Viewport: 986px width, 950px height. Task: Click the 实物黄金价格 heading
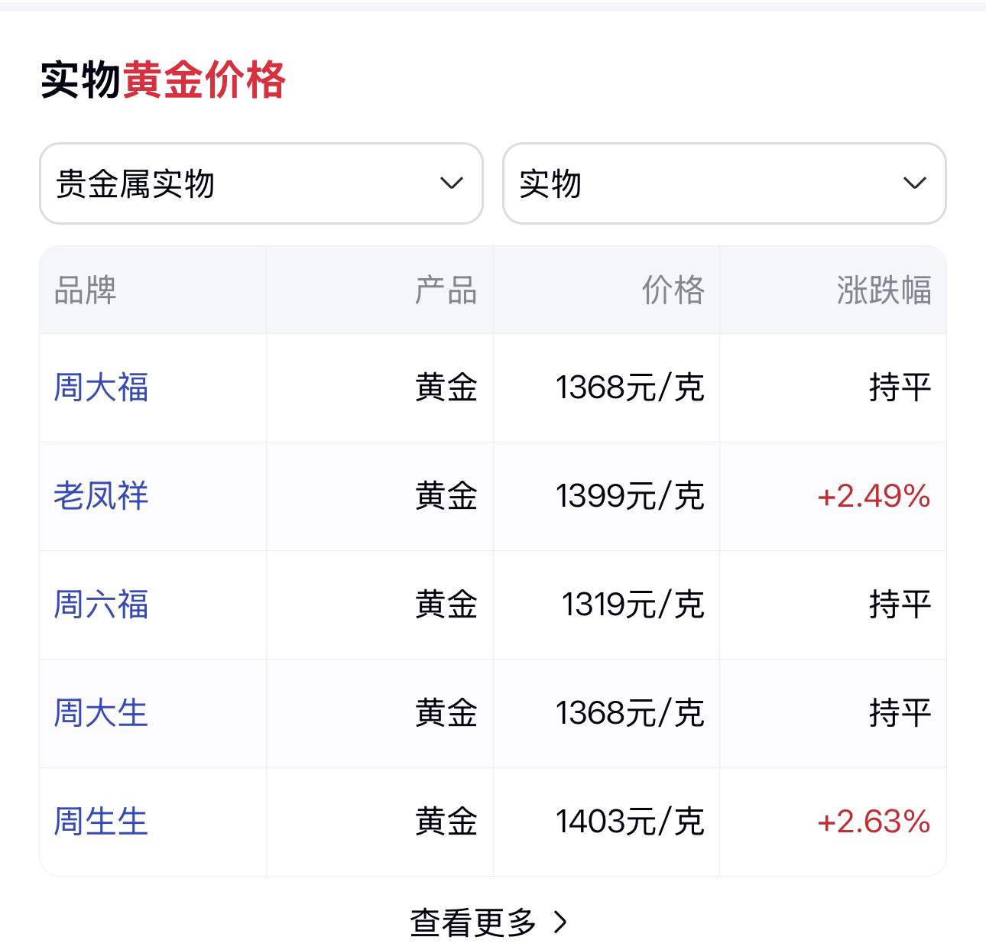coord(163,80)
